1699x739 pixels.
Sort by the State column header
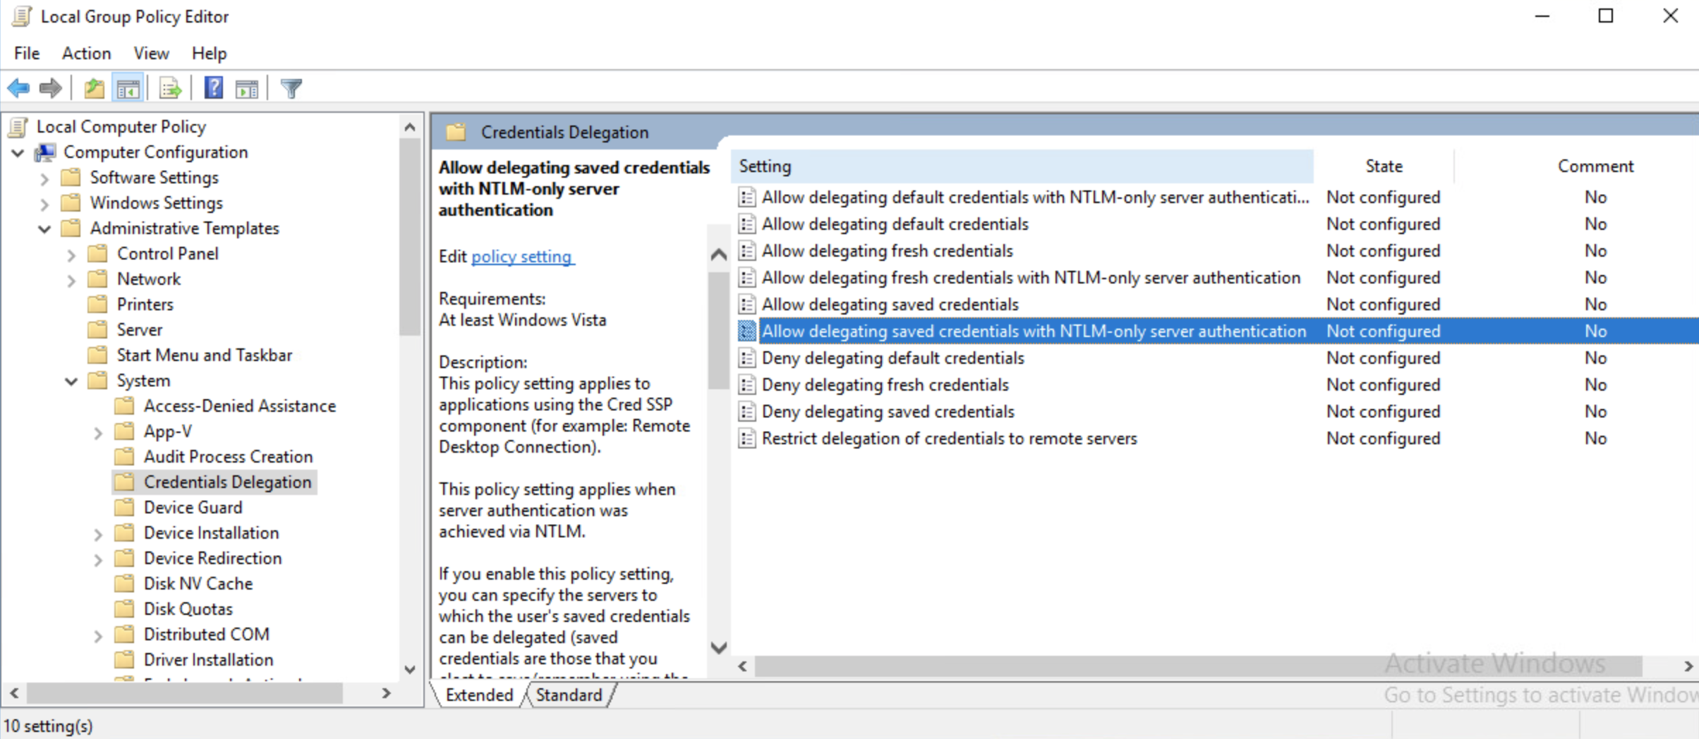coord(1384,166)
